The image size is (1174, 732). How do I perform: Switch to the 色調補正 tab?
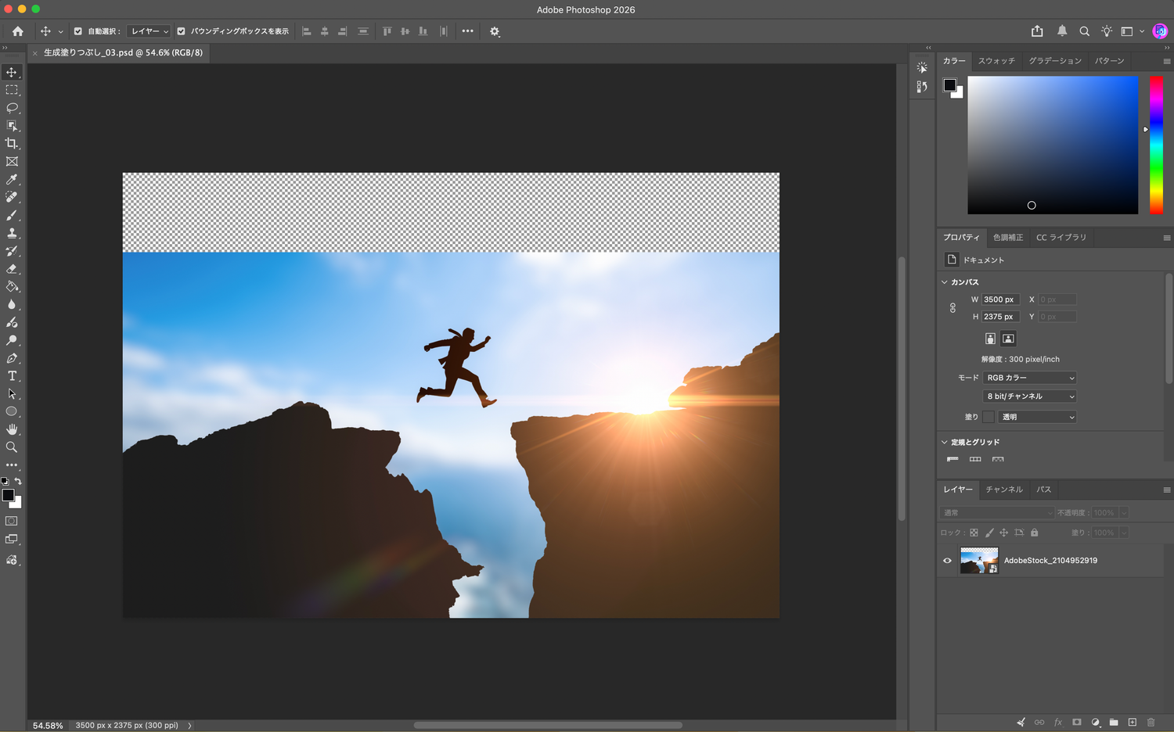click(1008, 238)
